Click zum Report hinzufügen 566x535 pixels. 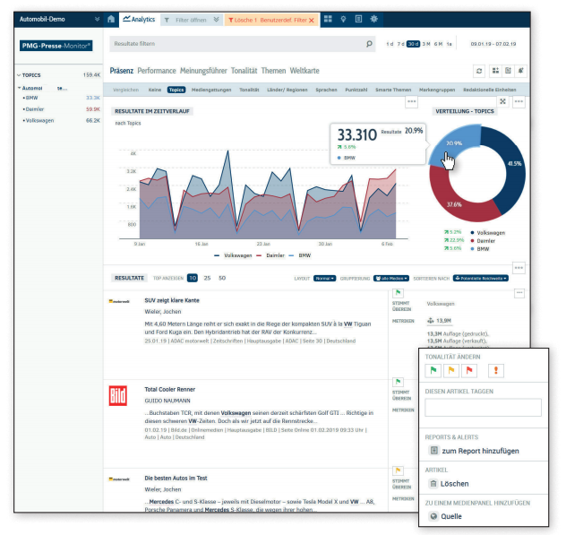point(474,451)
